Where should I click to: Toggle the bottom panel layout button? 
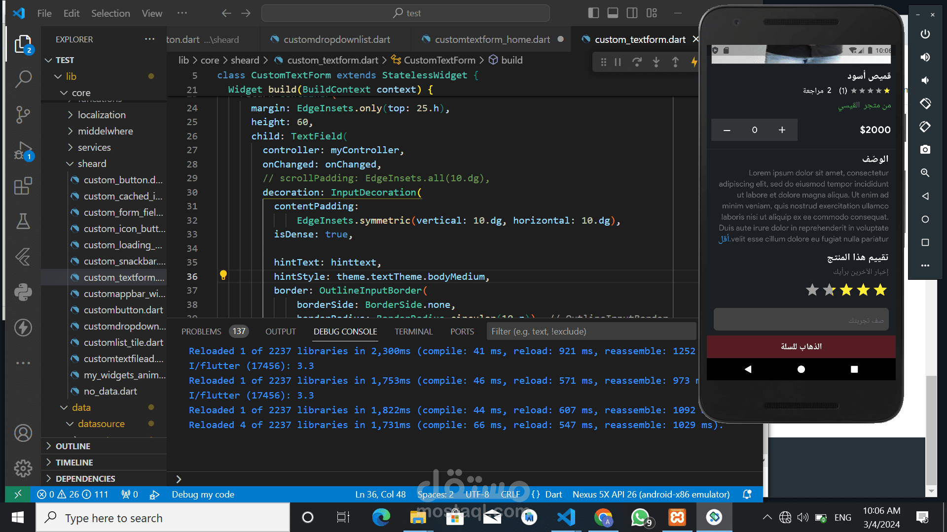(613, 13)
